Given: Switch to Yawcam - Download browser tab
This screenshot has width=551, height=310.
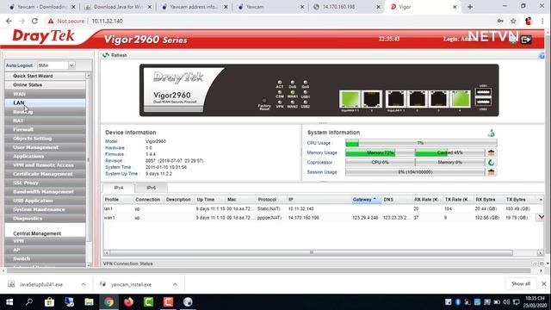Looking at the screenshot, I should coord(41,7).
